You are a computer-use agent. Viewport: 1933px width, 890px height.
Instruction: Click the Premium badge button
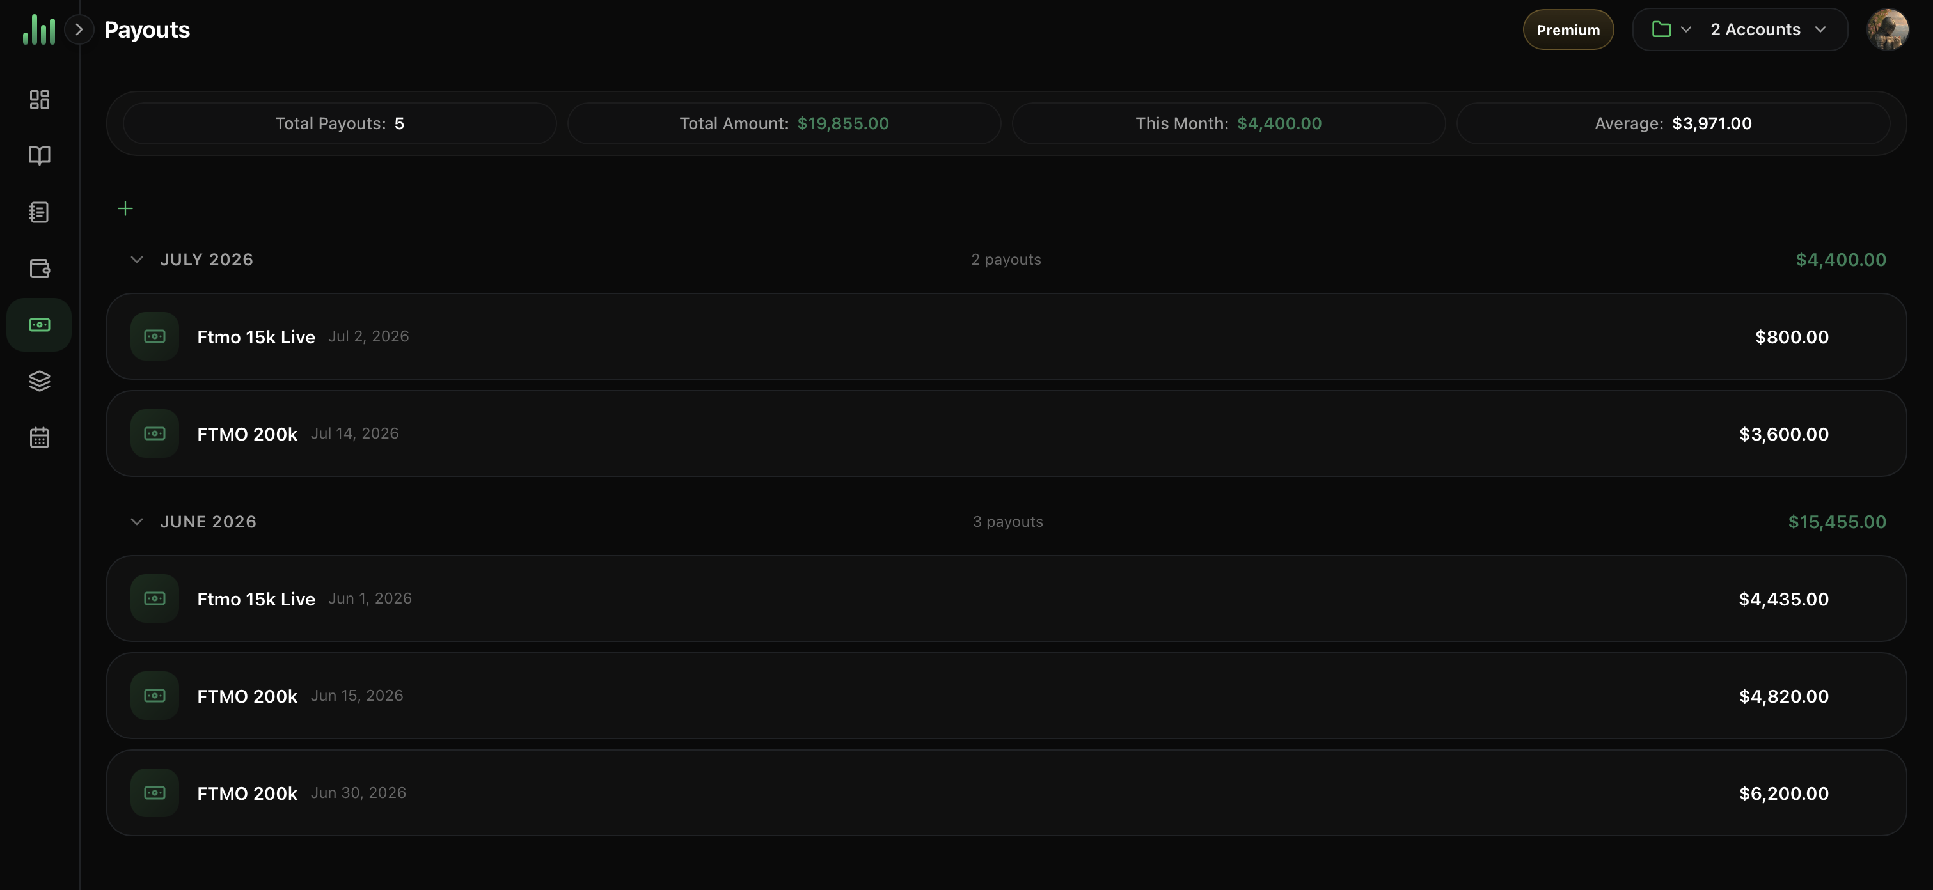tap(1568, 30)
